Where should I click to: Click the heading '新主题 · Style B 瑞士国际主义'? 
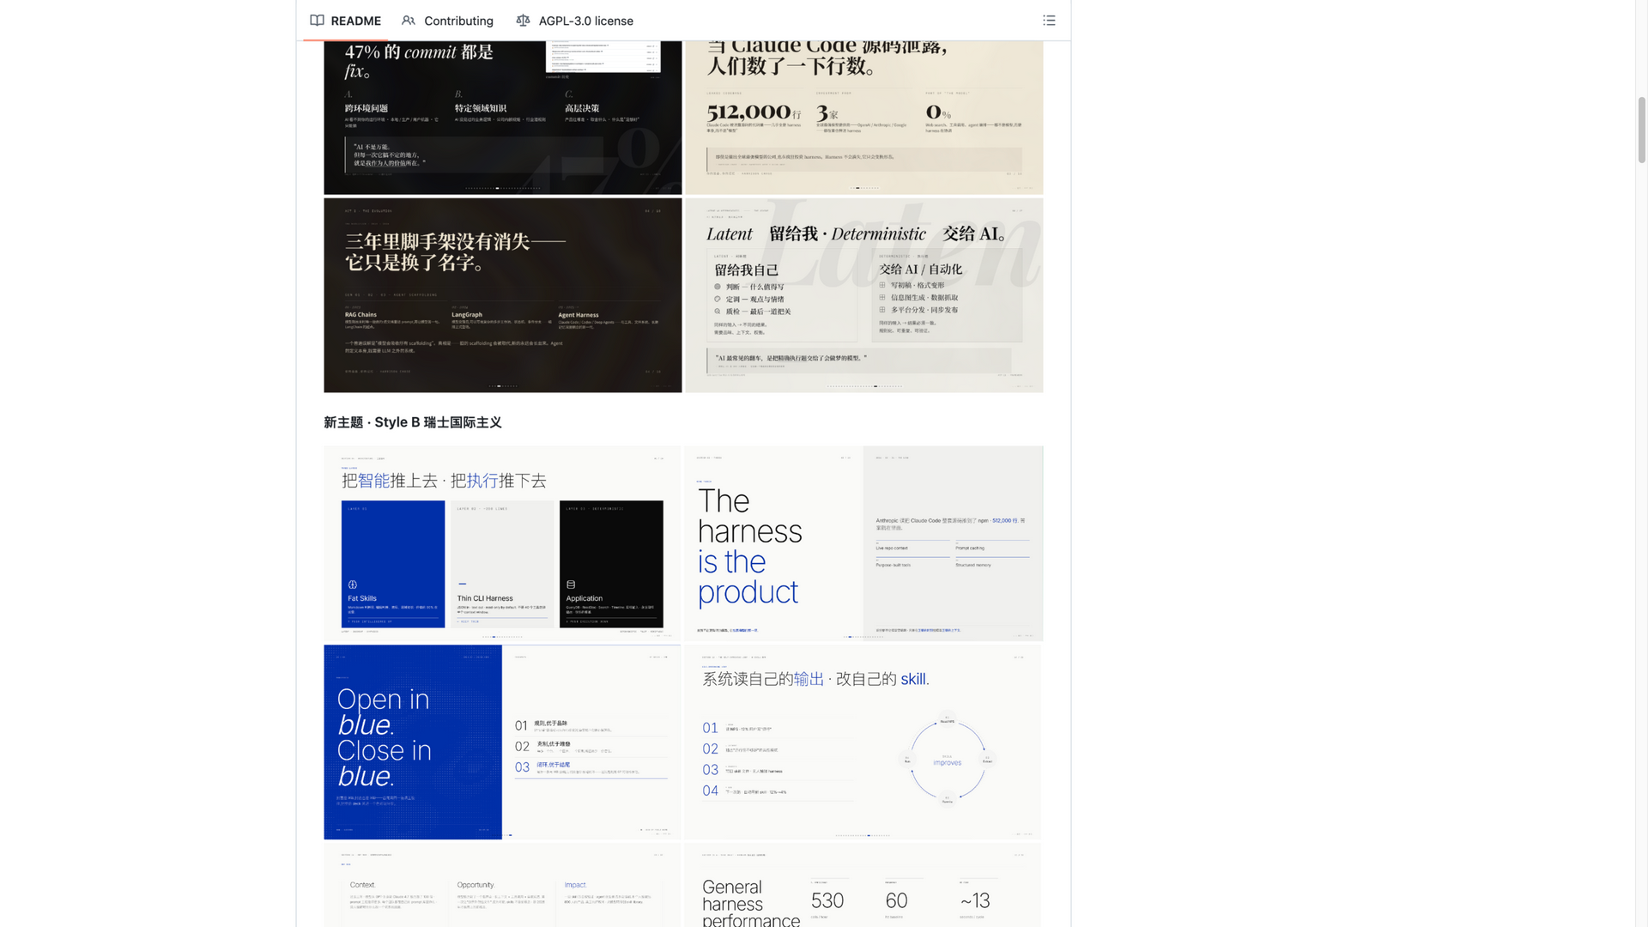[x=413, y=422]
